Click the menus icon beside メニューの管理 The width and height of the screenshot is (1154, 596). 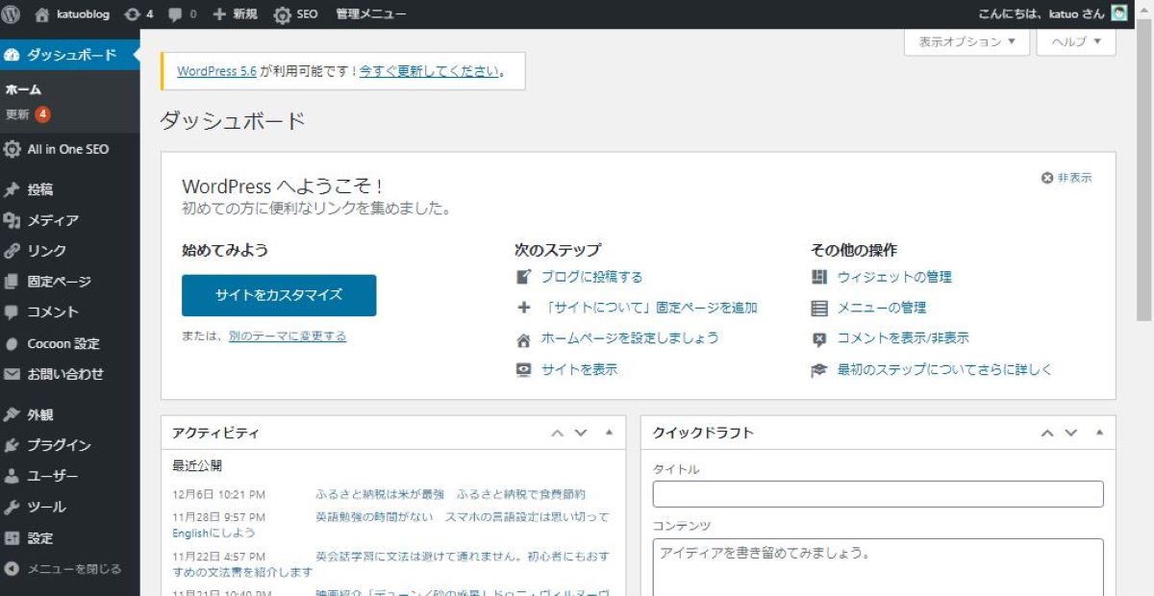[x=819, y=308]
